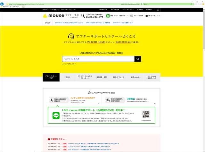The height and width of the screenshot is (152, 205).
Task: Click the serial number input field
Action: pyautogui.click(x=98, y=59)
